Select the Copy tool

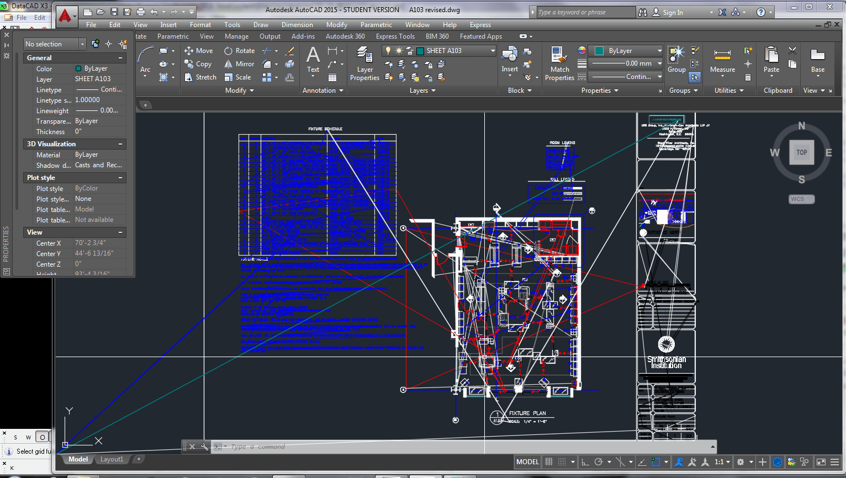[198, 64]
